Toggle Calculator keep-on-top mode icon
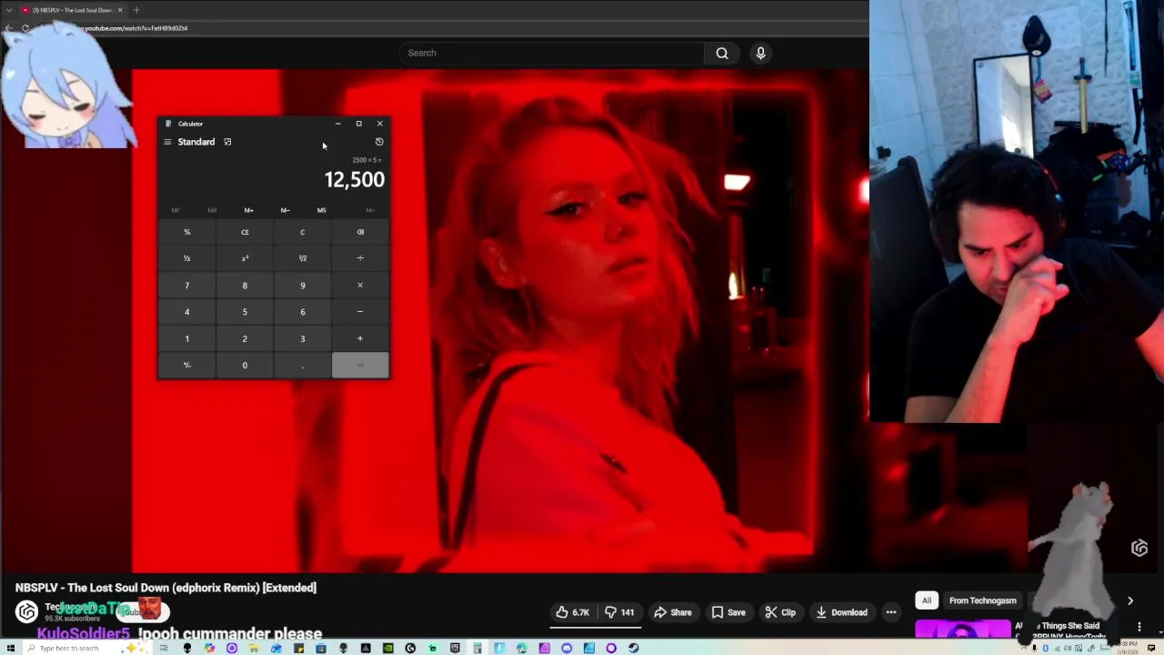The width and height of the screenshot is (1164, 655). pyautogui.click(x=227, y=142)
